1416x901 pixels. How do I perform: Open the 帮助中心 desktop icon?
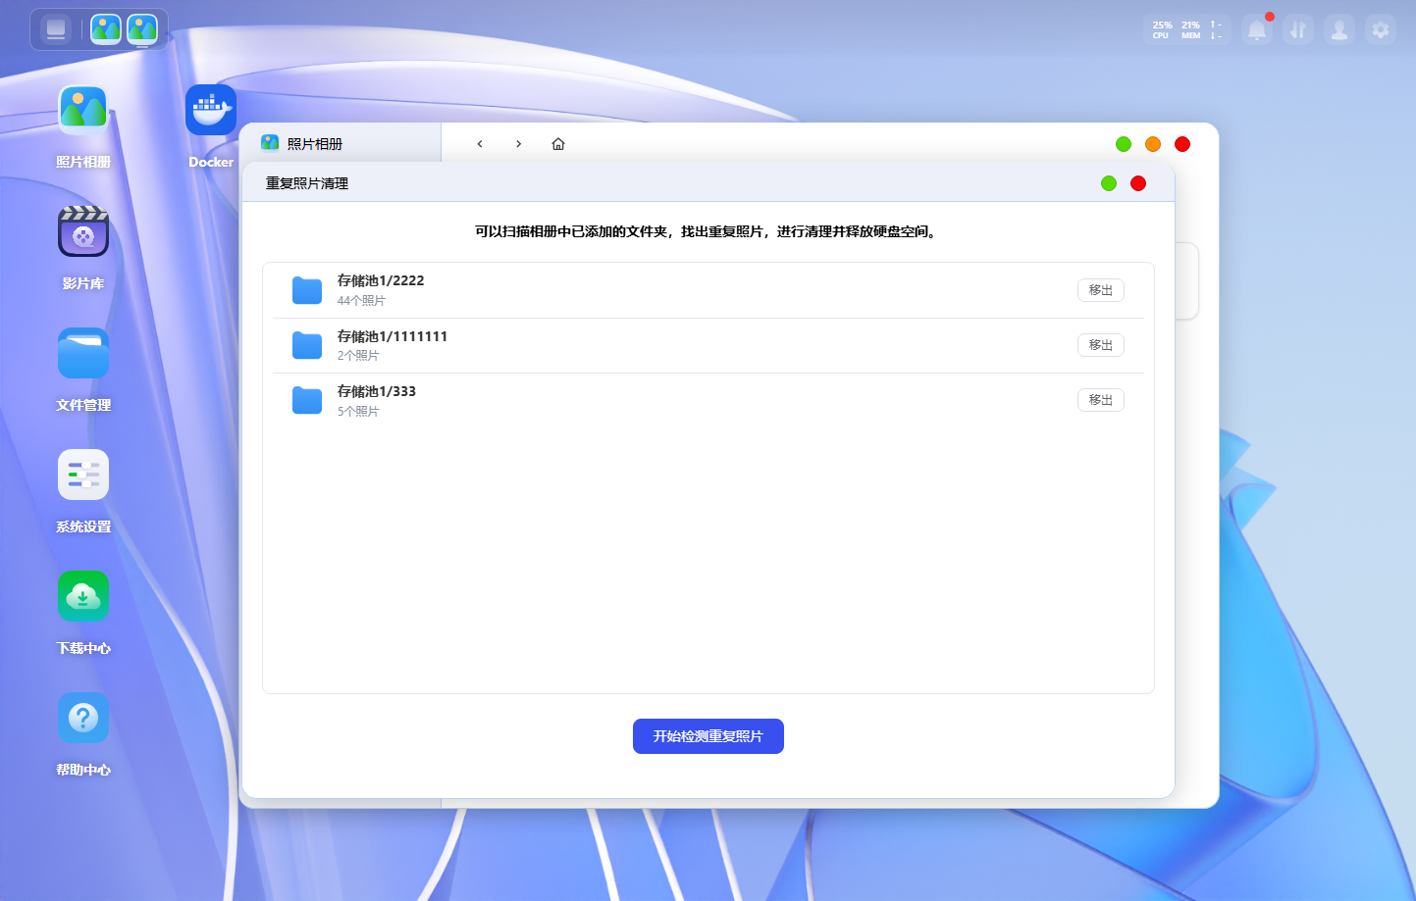[83, 718]
